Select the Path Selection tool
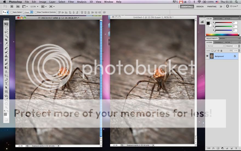 (6, 88)
